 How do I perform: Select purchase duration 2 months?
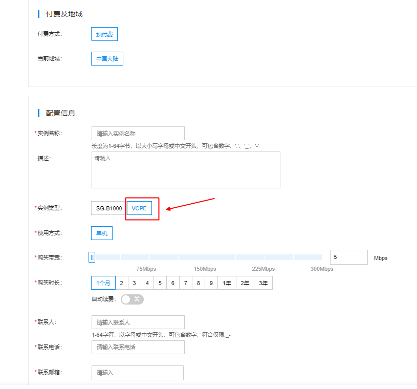(x=122, y=283)
